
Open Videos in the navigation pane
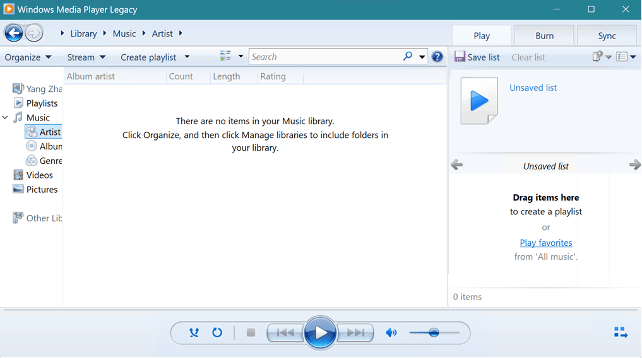coord(33,175)
